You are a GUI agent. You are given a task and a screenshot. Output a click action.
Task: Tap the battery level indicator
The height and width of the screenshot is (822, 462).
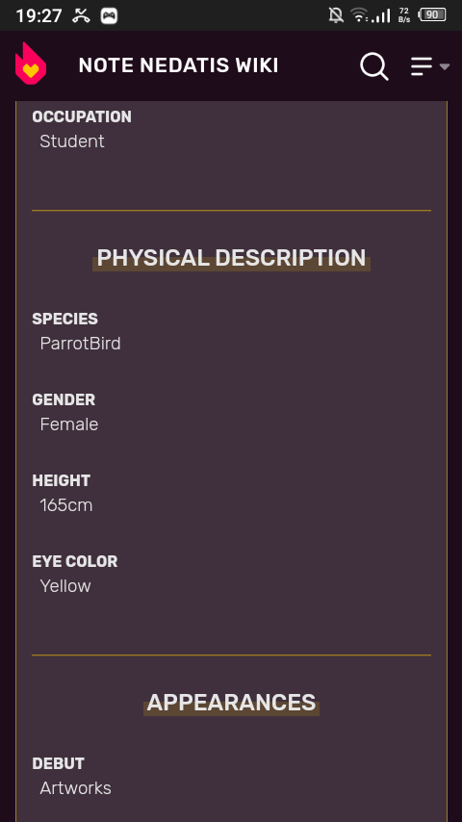tap(432, 15)
